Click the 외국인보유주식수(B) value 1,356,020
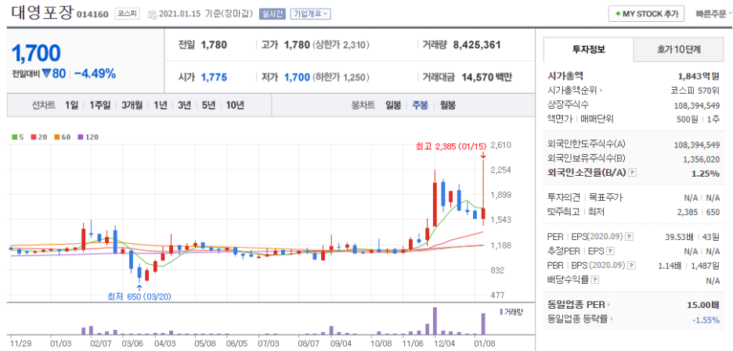Viewport: 733px width, 351px height. [x=701, y=159]
